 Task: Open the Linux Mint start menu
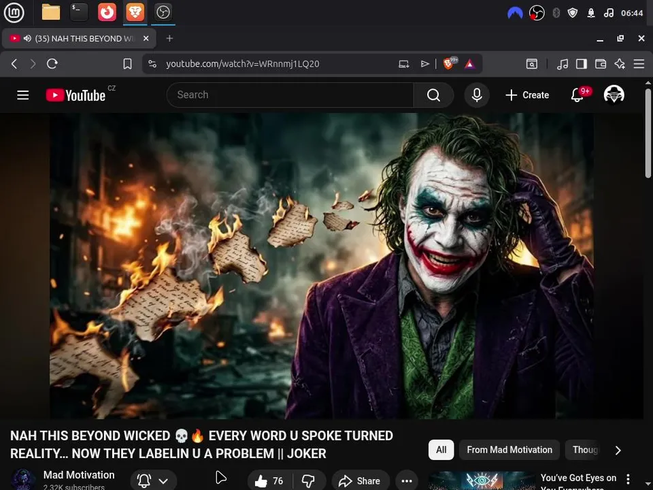[x=14, y=12]
